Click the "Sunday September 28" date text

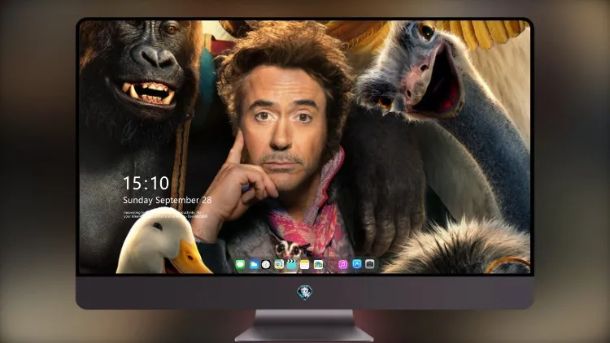tap(168, 200)
